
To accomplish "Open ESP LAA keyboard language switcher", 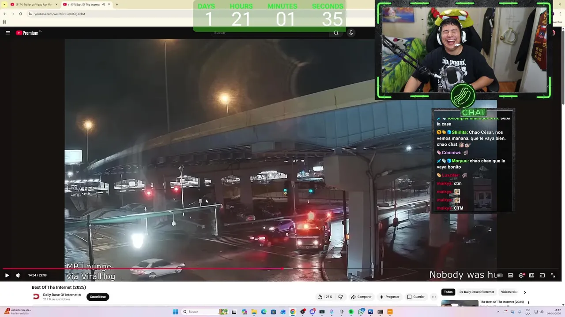I will tap(528, 312).
